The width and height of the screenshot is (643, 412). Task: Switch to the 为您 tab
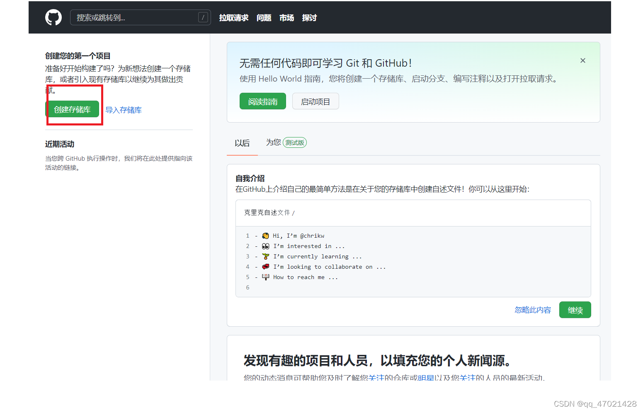point(274,142)
